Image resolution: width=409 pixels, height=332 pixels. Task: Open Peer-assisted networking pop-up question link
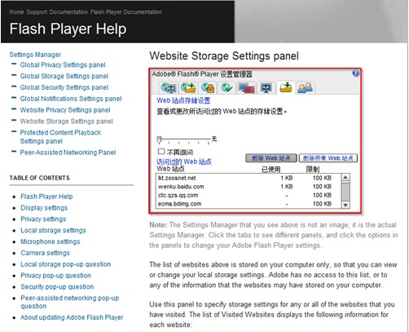70,302
